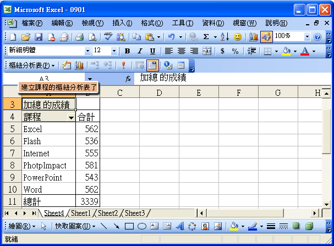Select the column D header
Viewport: 334px width, 246px height.
coord(159,92)
